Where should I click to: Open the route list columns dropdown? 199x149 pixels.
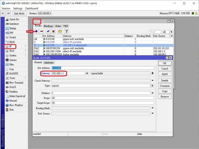(x=172, y=36)
